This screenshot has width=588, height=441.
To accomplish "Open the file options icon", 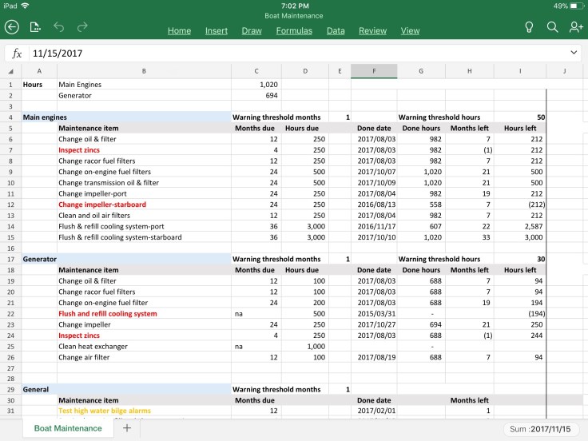I will (x=35, y=27).
